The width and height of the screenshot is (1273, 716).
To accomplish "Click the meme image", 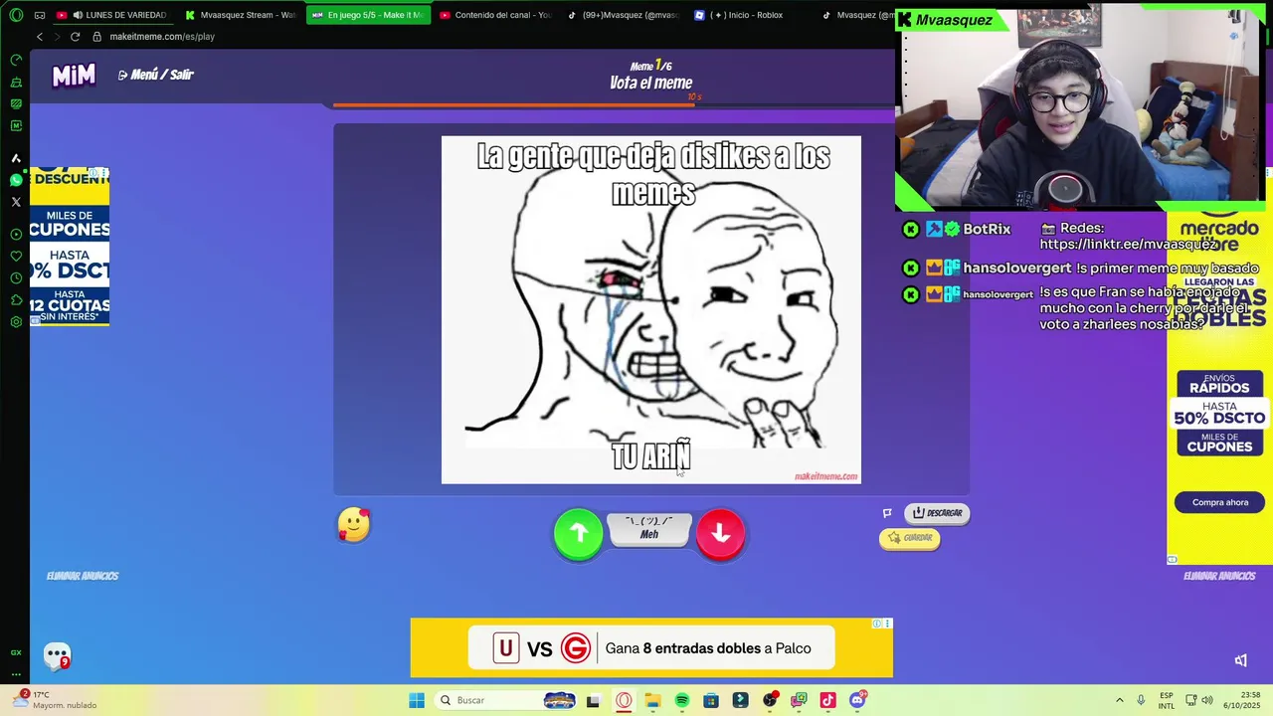I will [x=651, y=310].
